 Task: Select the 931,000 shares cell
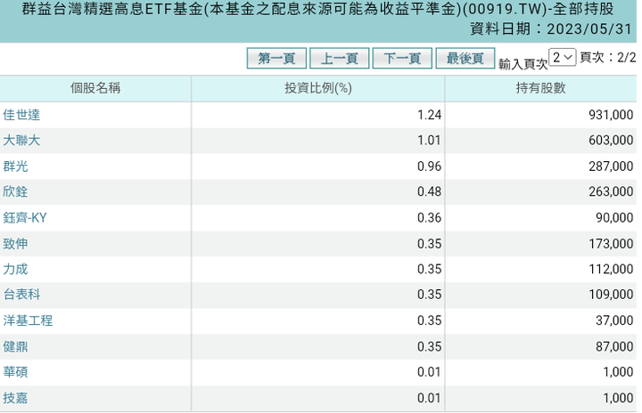click(540, 115)
